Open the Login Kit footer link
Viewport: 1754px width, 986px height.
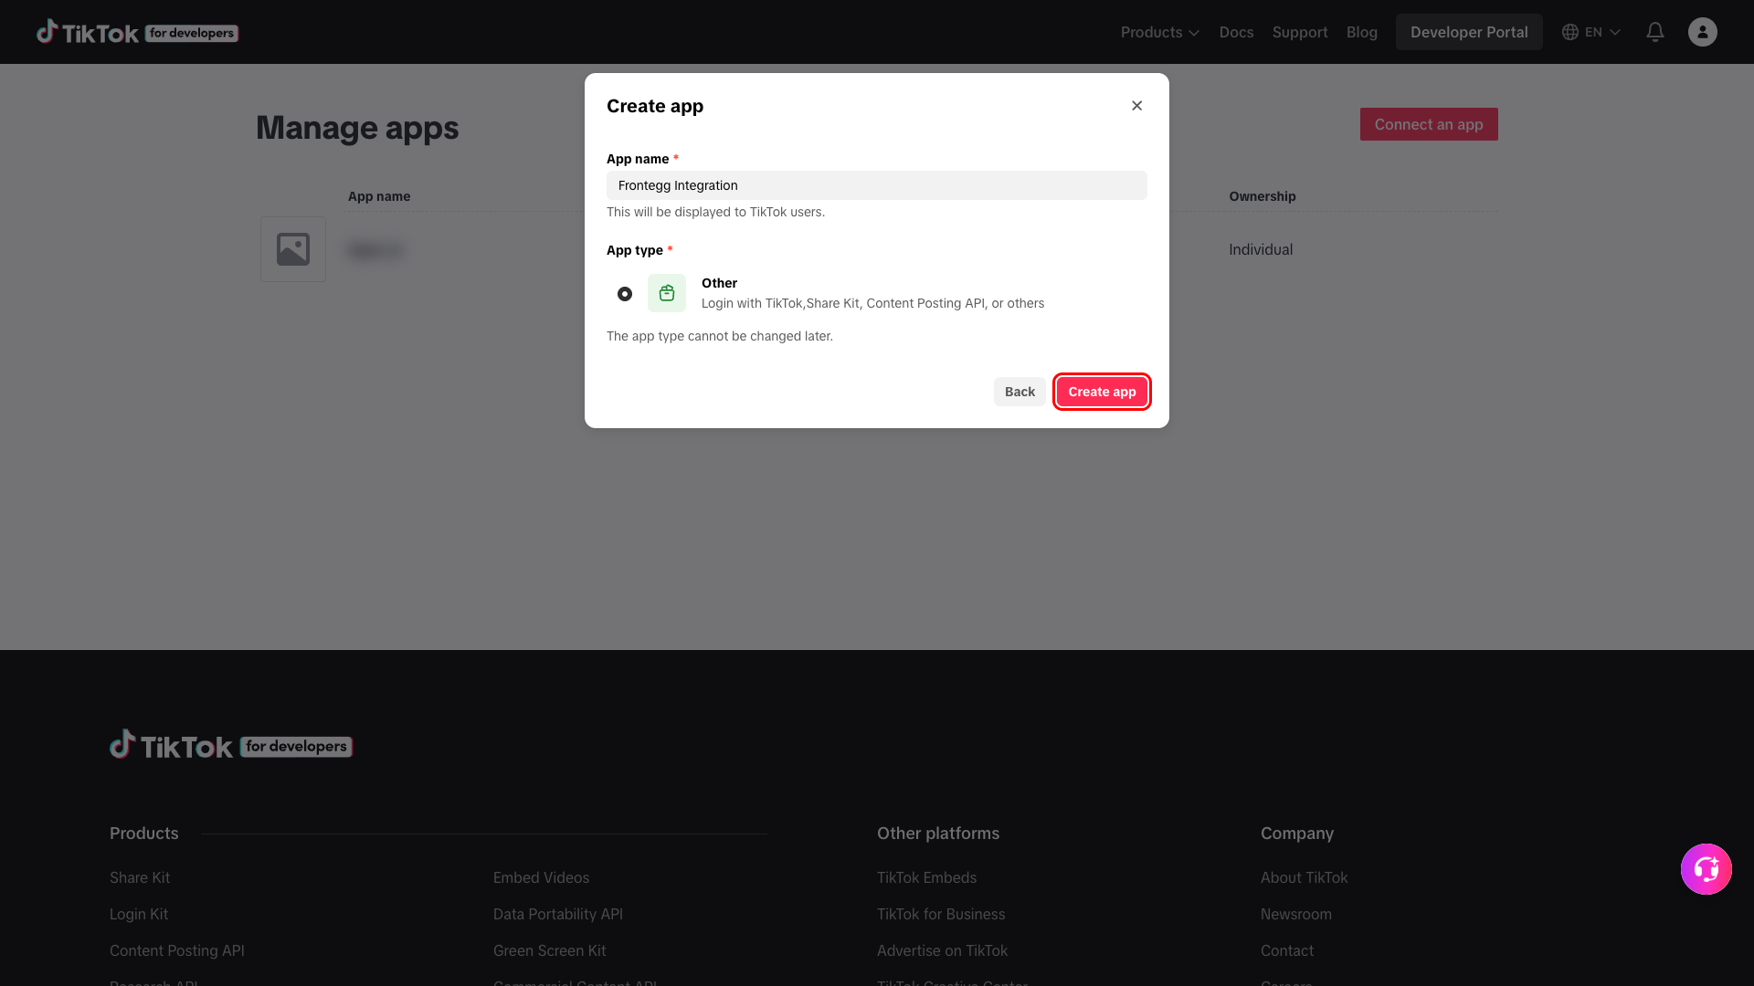[x=139, y=914]
